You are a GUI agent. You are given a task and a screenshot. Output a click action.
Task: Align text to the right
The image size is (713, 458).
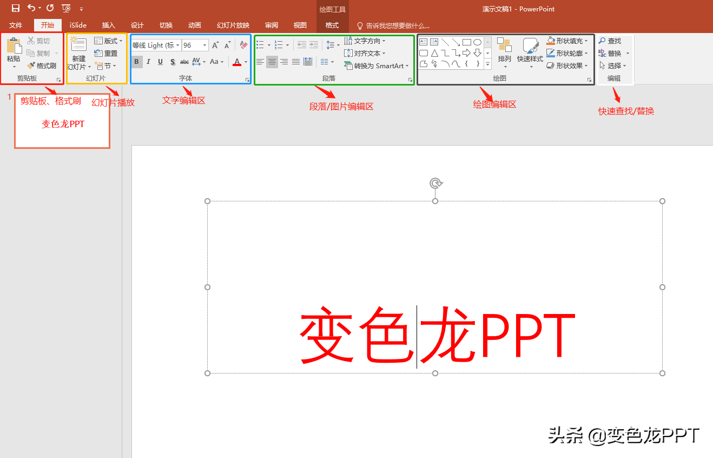(284, 62)
